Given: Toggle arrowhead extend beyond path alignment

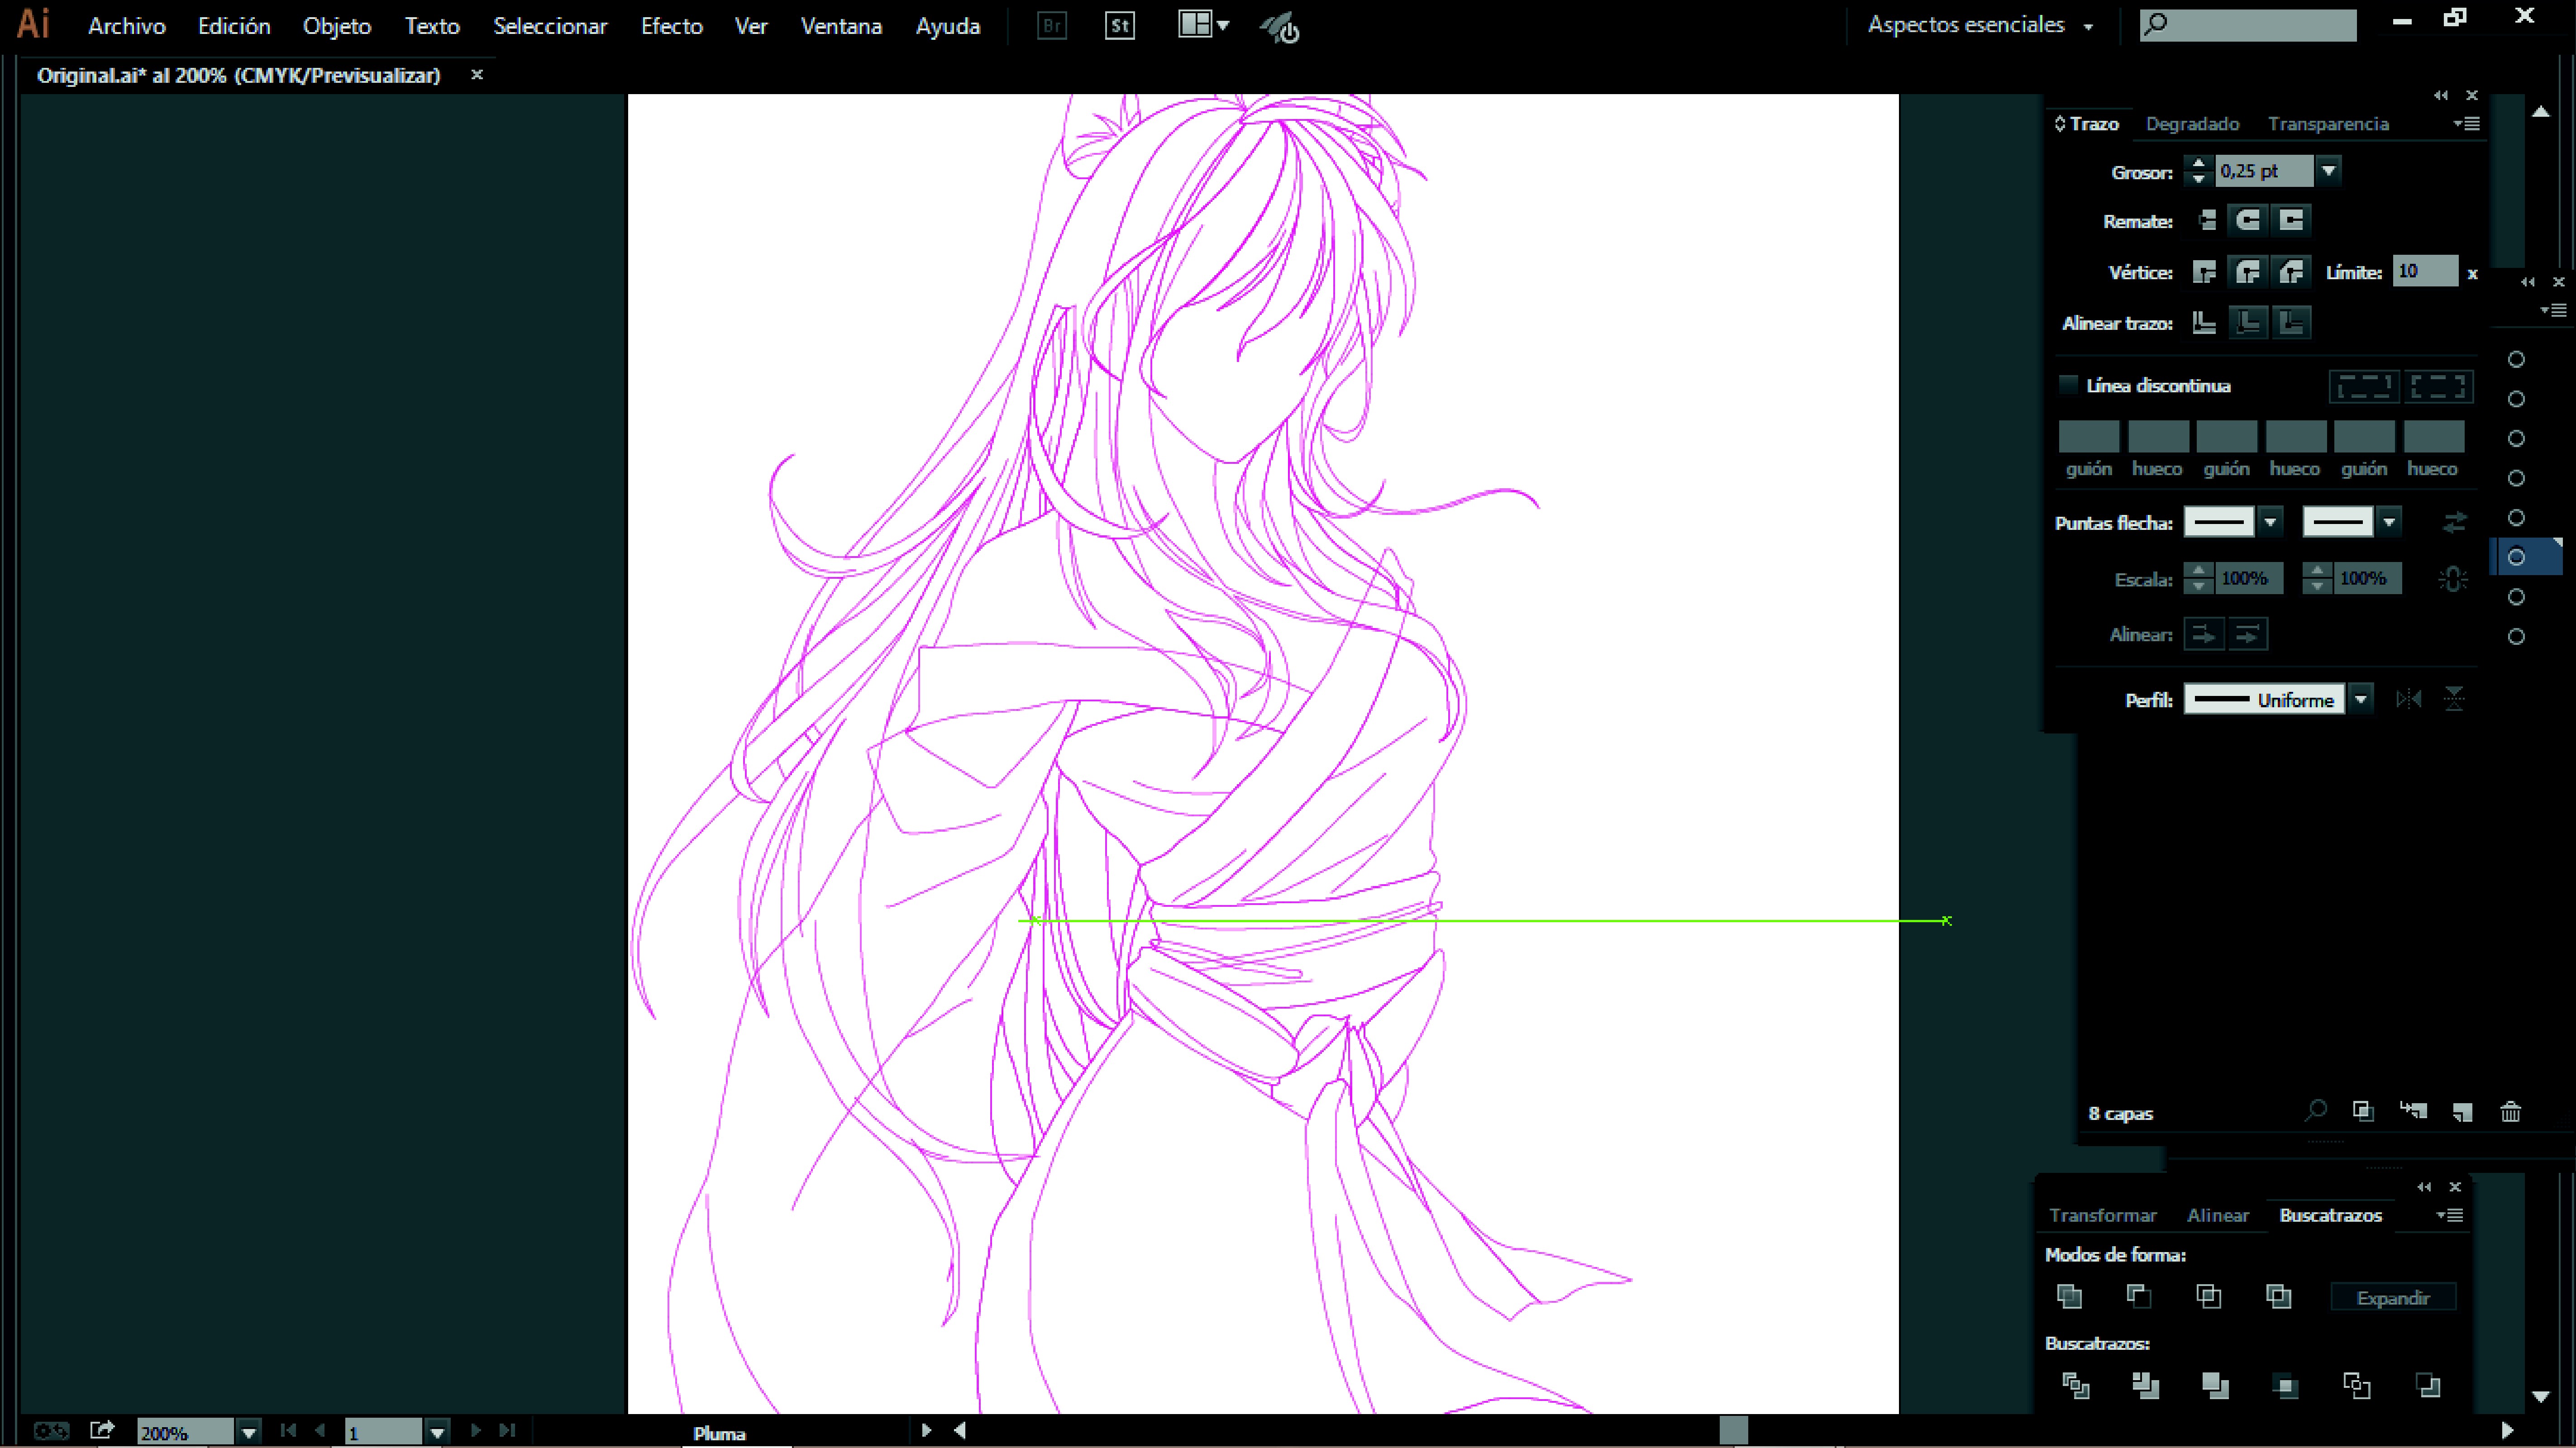Looking at the screenshot, I should (x=2247, y=634).
